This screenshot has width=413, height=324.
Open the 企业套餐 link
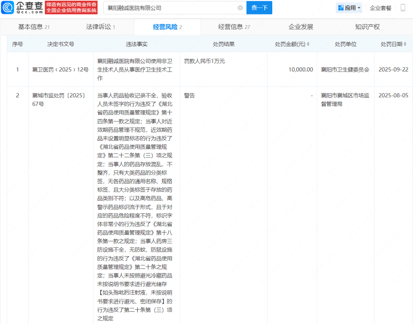click(380, 8)
